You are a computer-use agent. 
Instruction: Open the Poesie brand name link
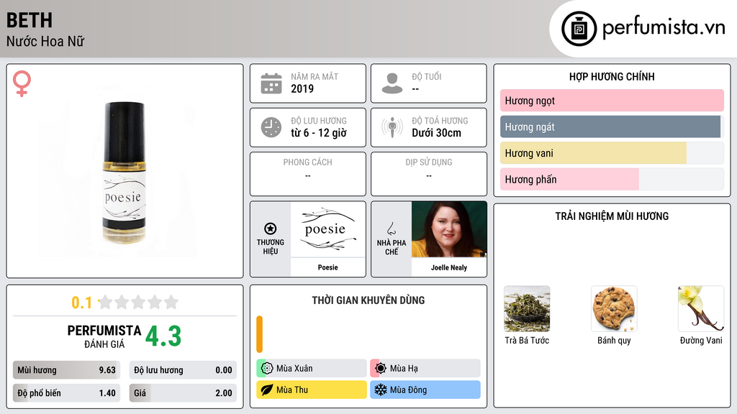pos(328,267)
